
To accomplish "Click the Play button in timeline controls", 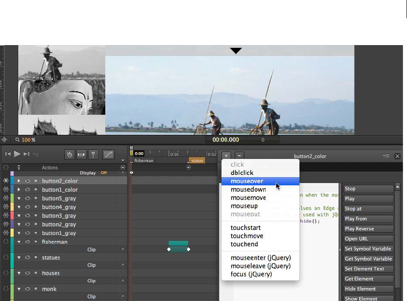I will [17, 154].
